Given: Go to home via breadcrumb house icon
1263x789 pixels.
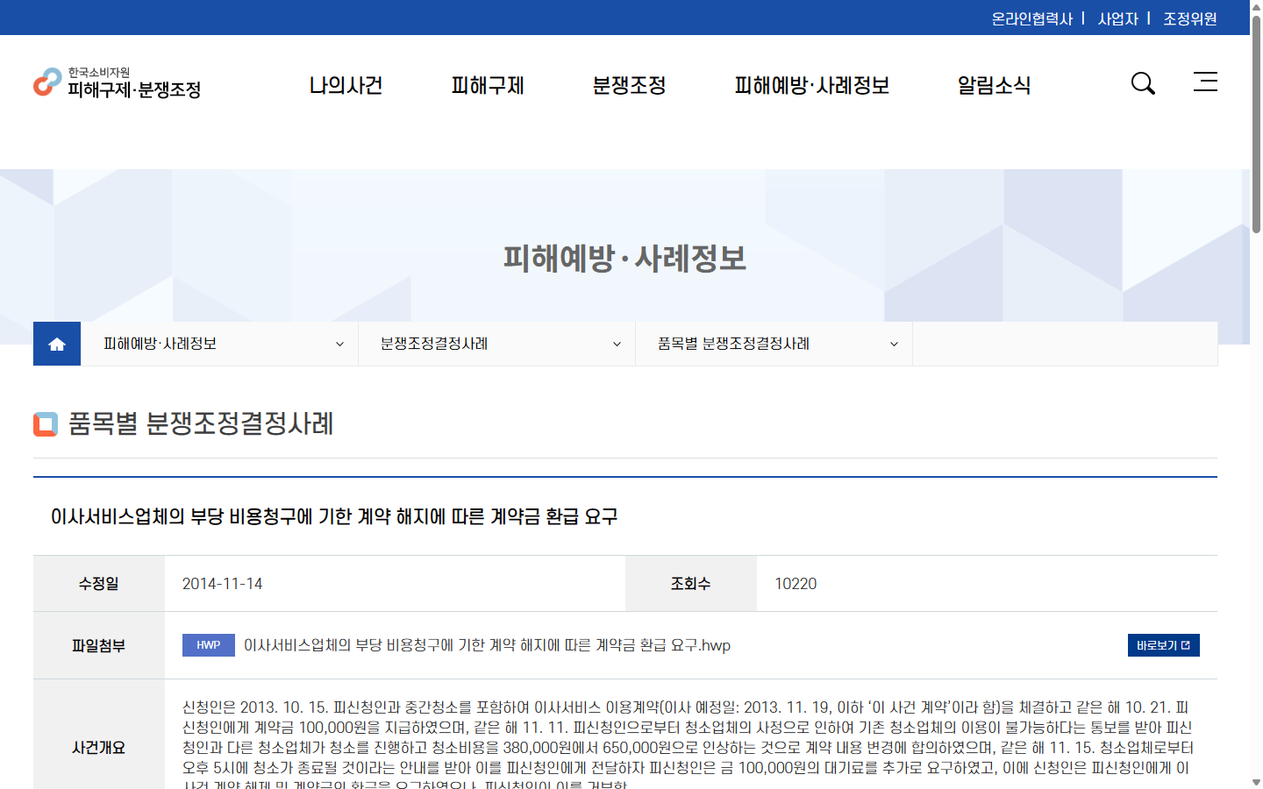Looking at the screenshot, I should [57, 344].
